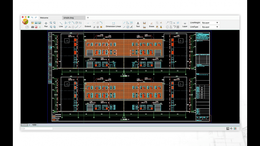Switch to the simple.dwg tab
This screenshot has height=146, width=260.
74,18
